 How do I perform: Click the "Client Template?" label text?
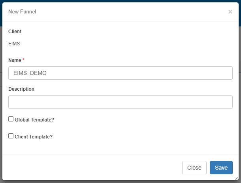tap(34, 137)
